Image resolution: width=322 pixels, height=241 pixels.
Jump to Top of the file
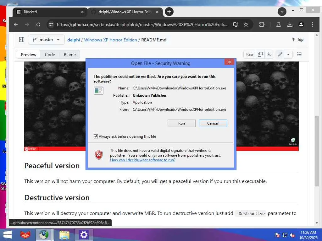point(297,40)
